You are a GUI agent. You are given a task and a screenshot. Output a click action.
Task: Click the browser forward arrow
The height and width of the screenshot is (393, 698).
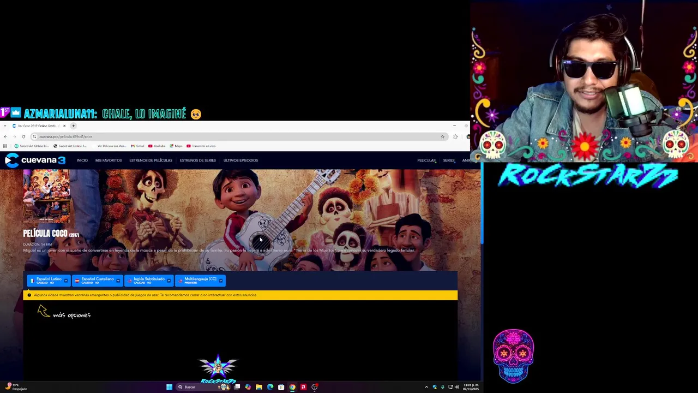[14, 136]
